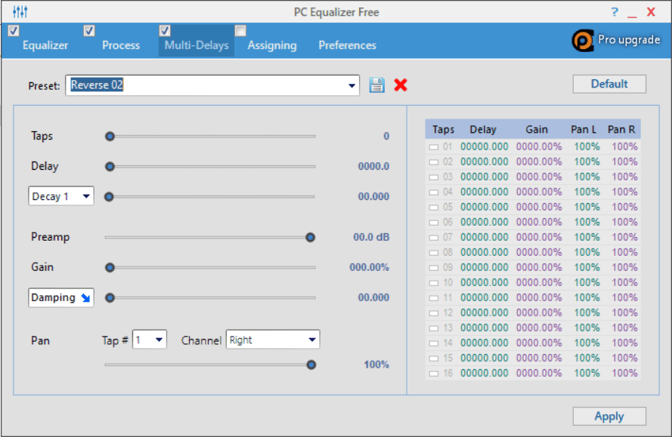Click the Preamp slider handle
Image resolution: width=672 pixels, height=437 pixels.
310,237
